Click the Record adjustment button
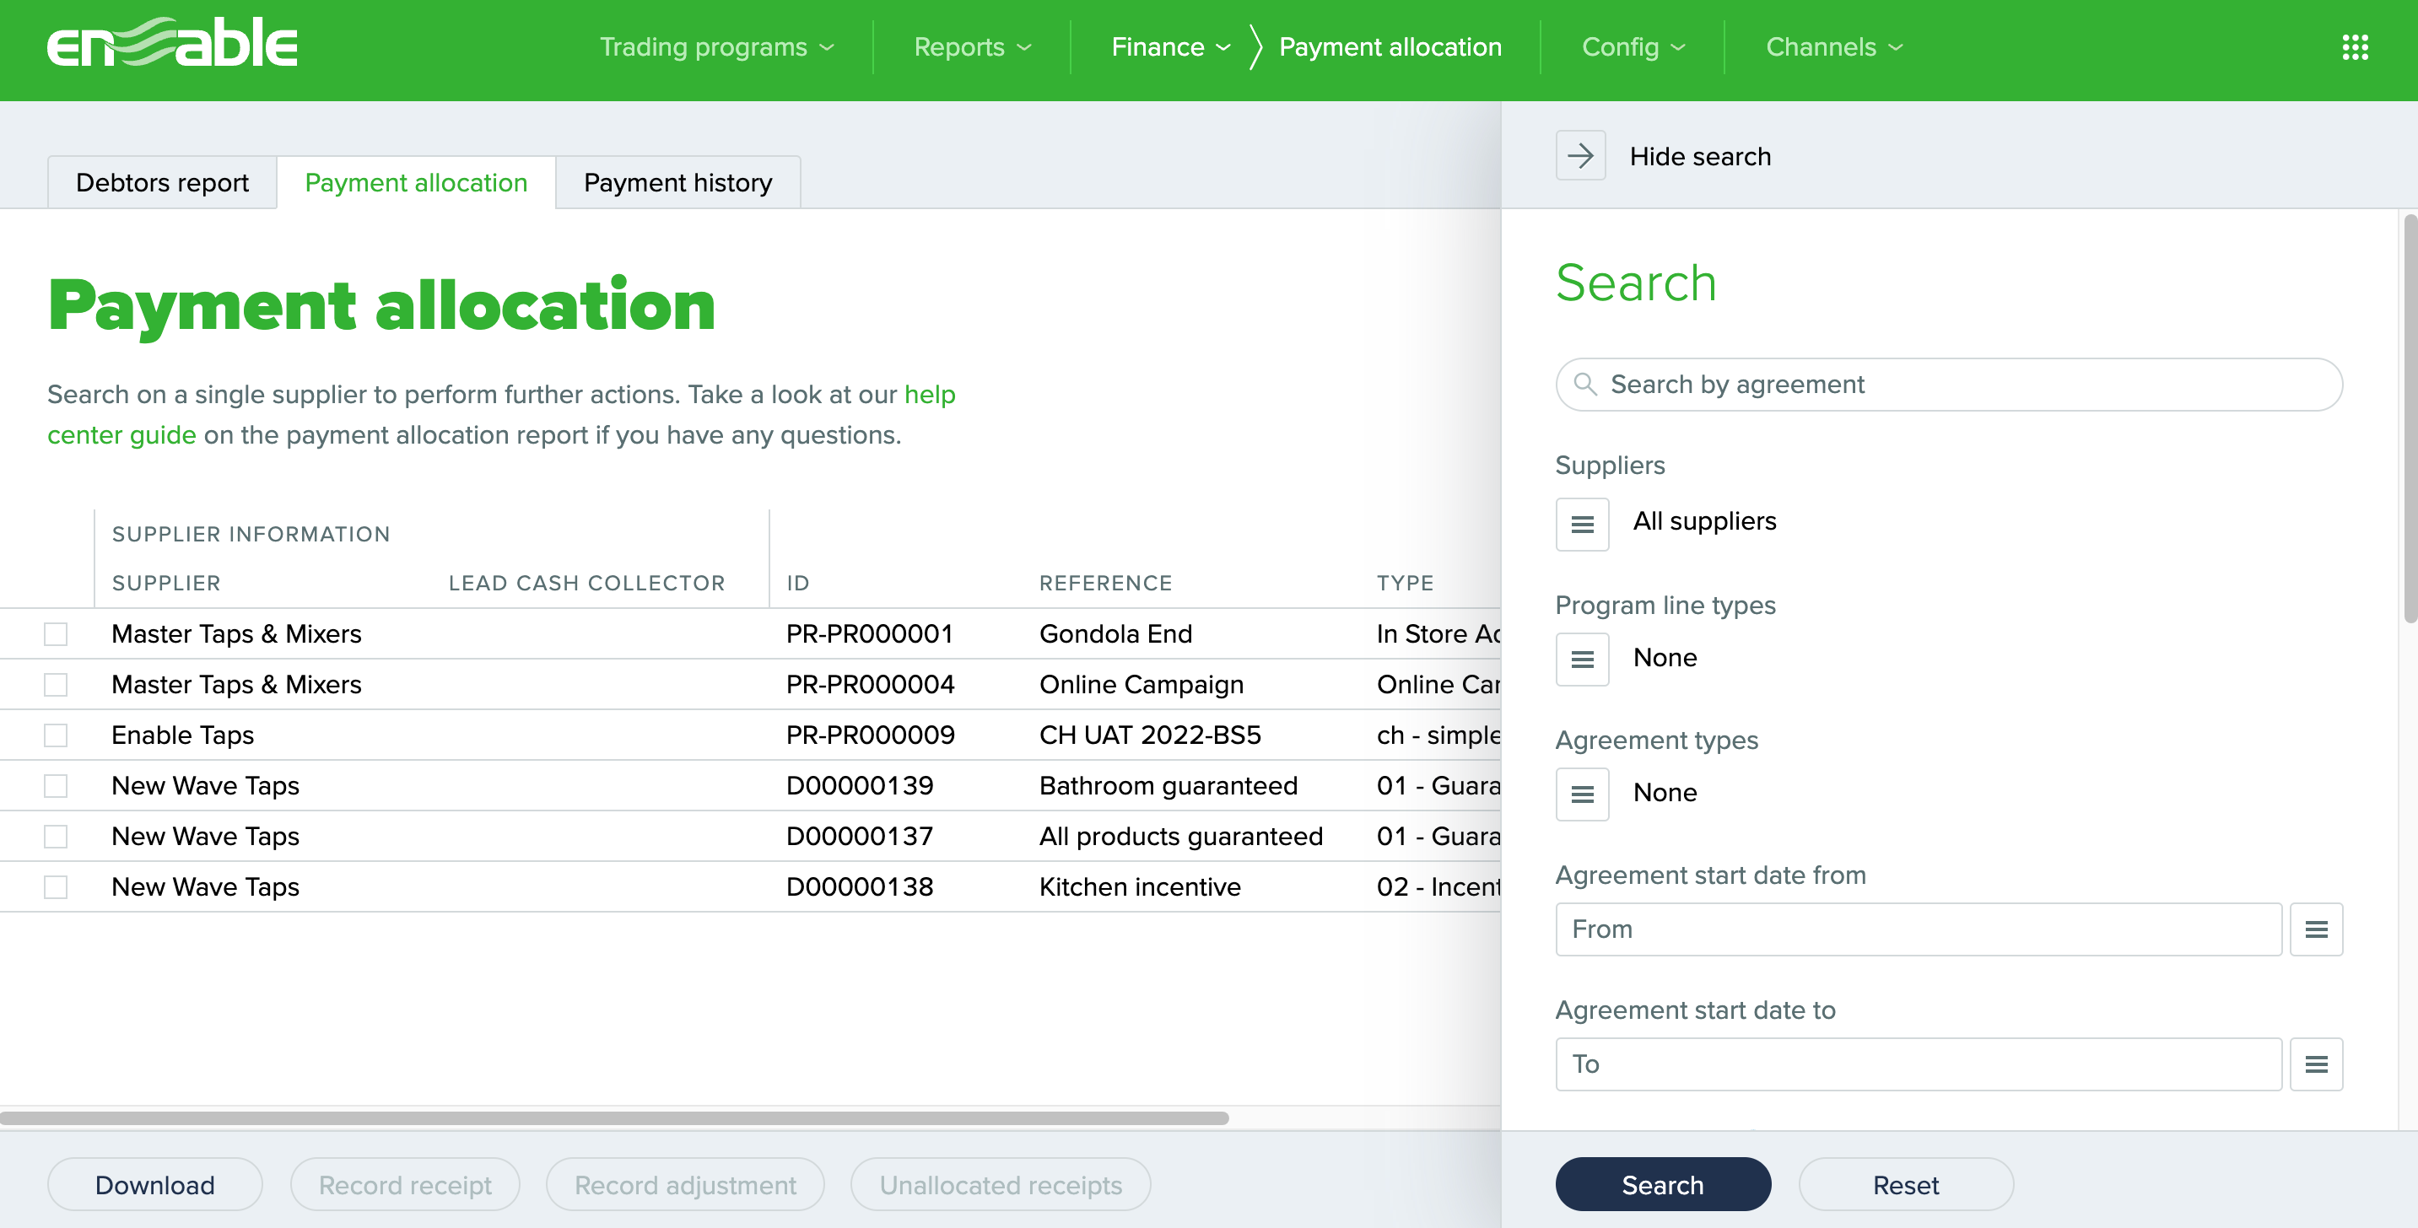The image size is (2418, 1228). (x=685, y=1185)
